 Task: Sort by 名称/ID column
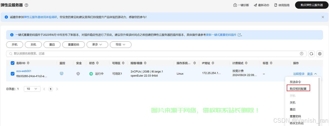click(x=28, y=63)
